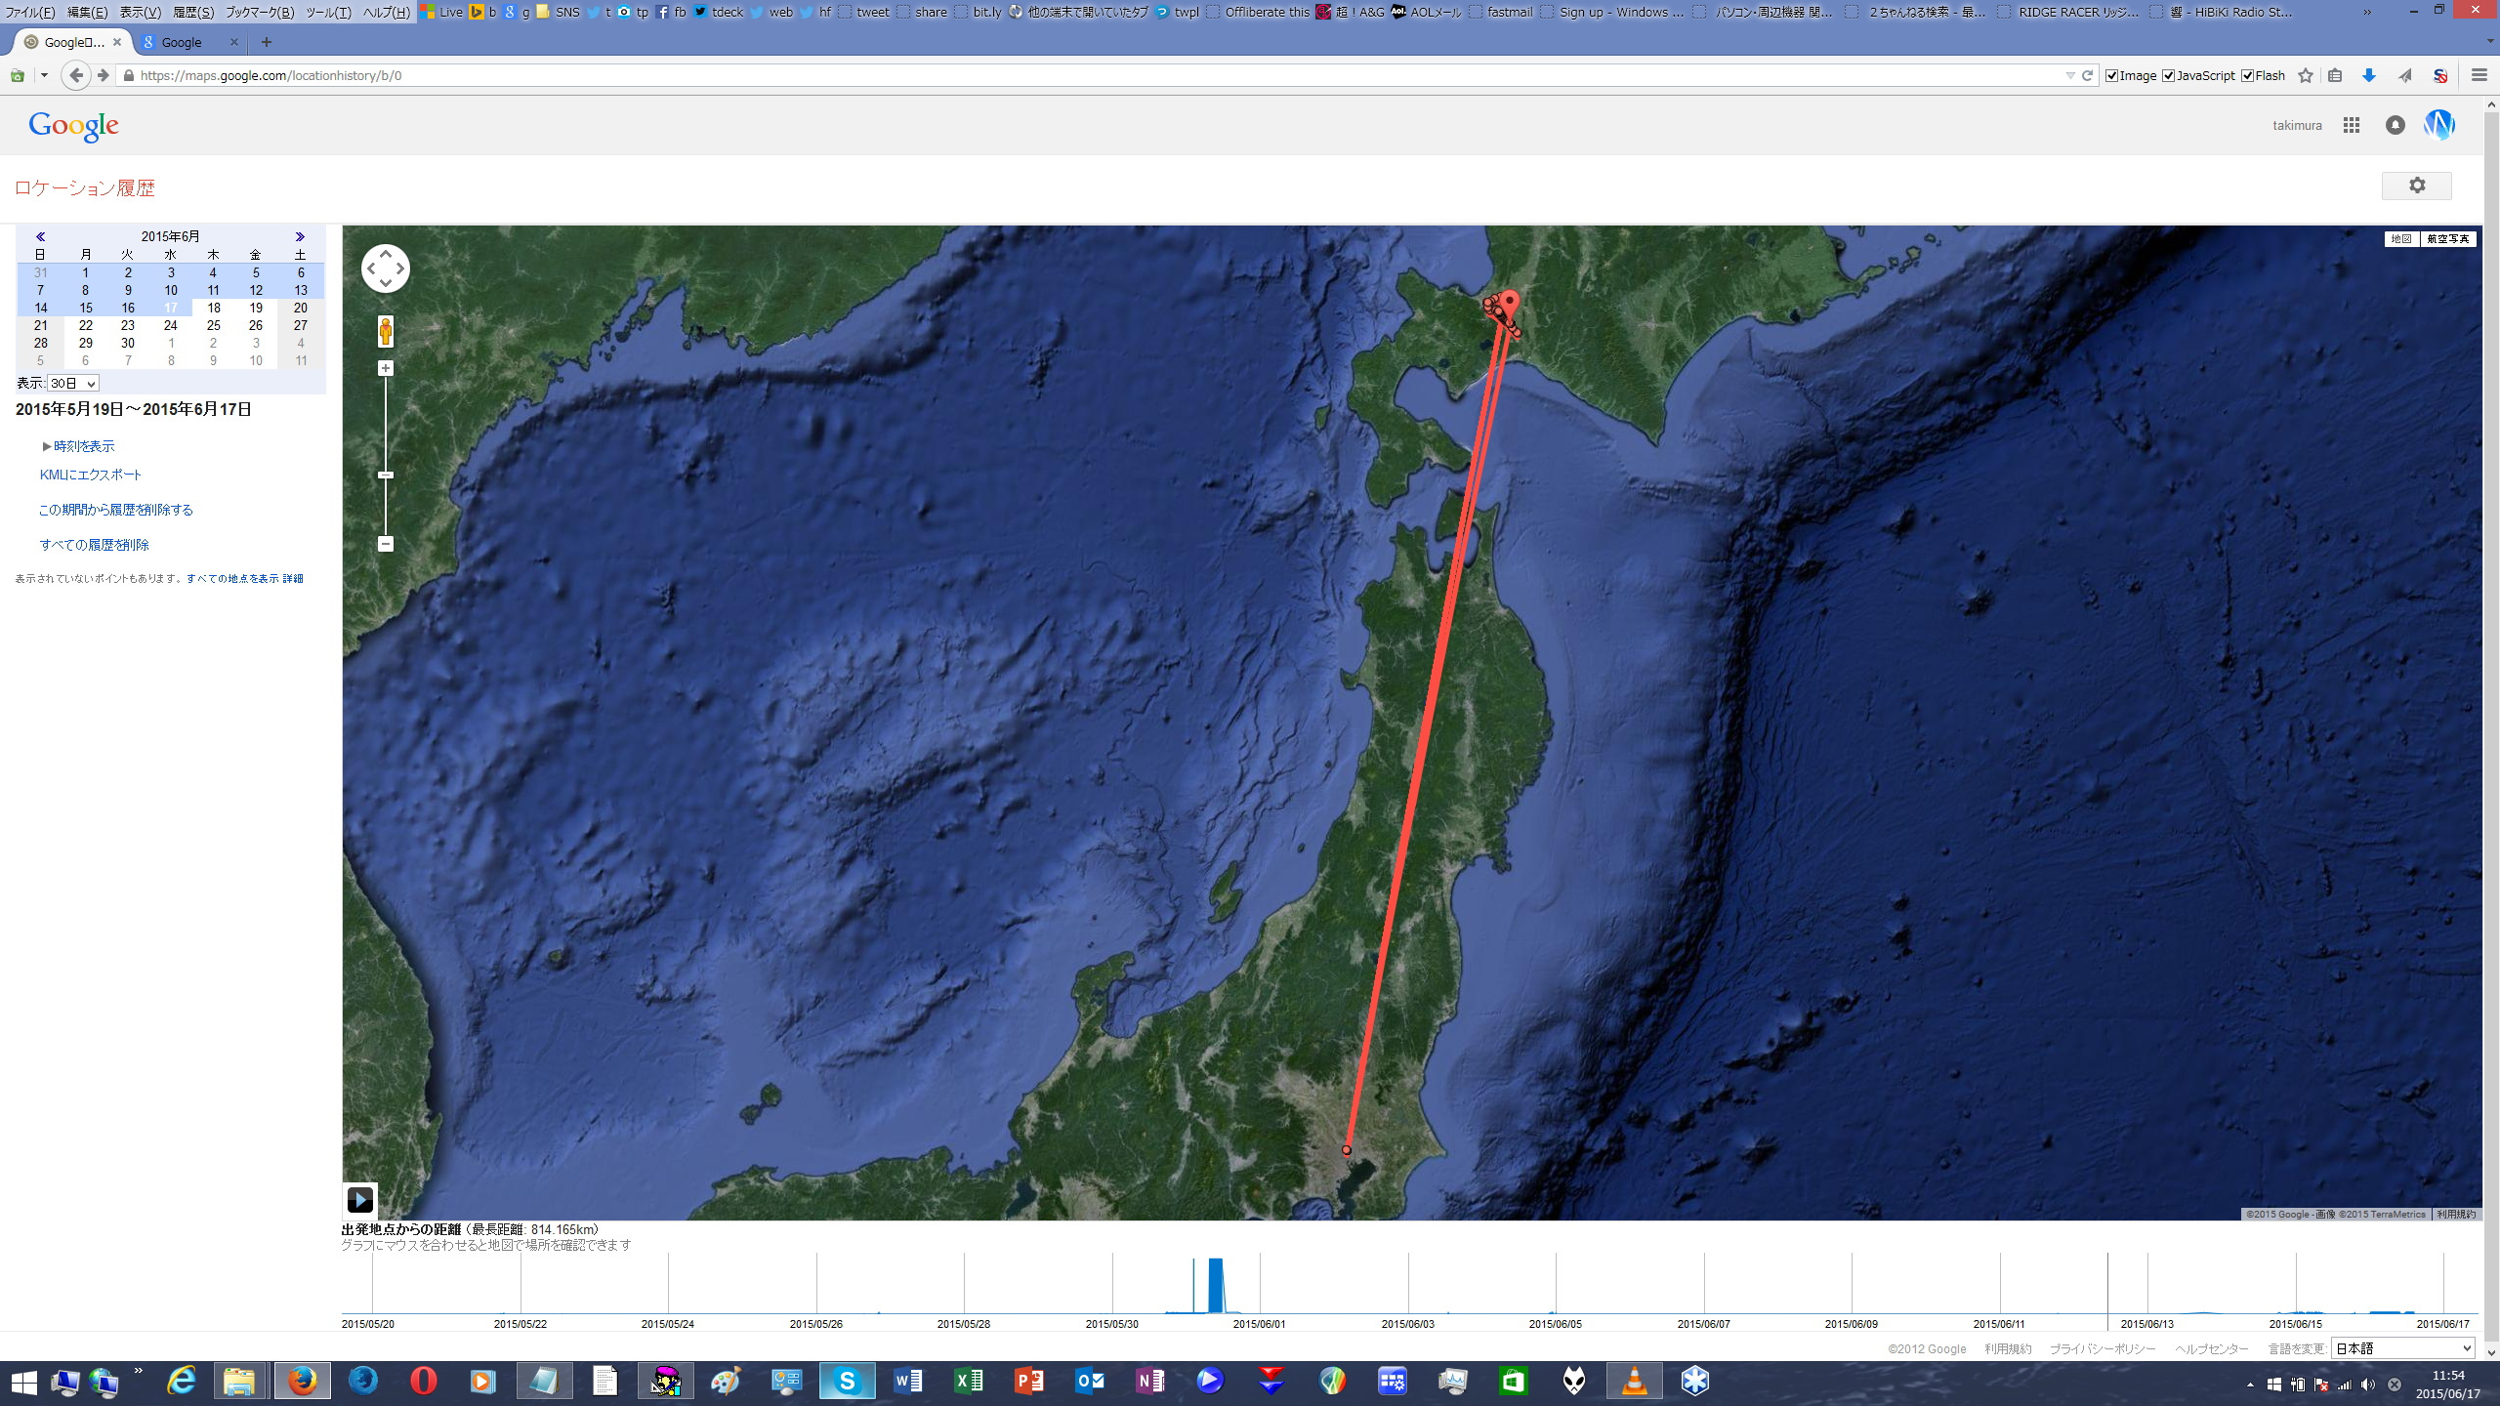Zoom in with the map plus button
Image resolution: width=2500 pixels, height=1406 pixels.
[x=386, y=368]
